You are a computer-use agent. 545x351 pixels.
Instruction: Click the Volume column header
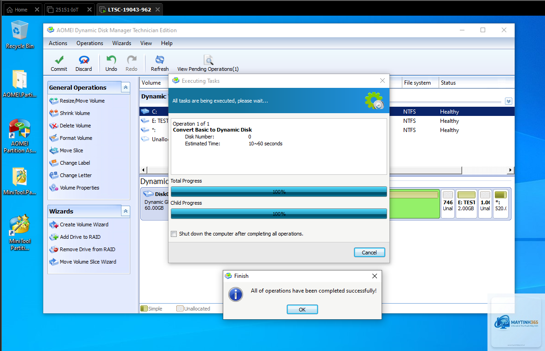[154, 83]
